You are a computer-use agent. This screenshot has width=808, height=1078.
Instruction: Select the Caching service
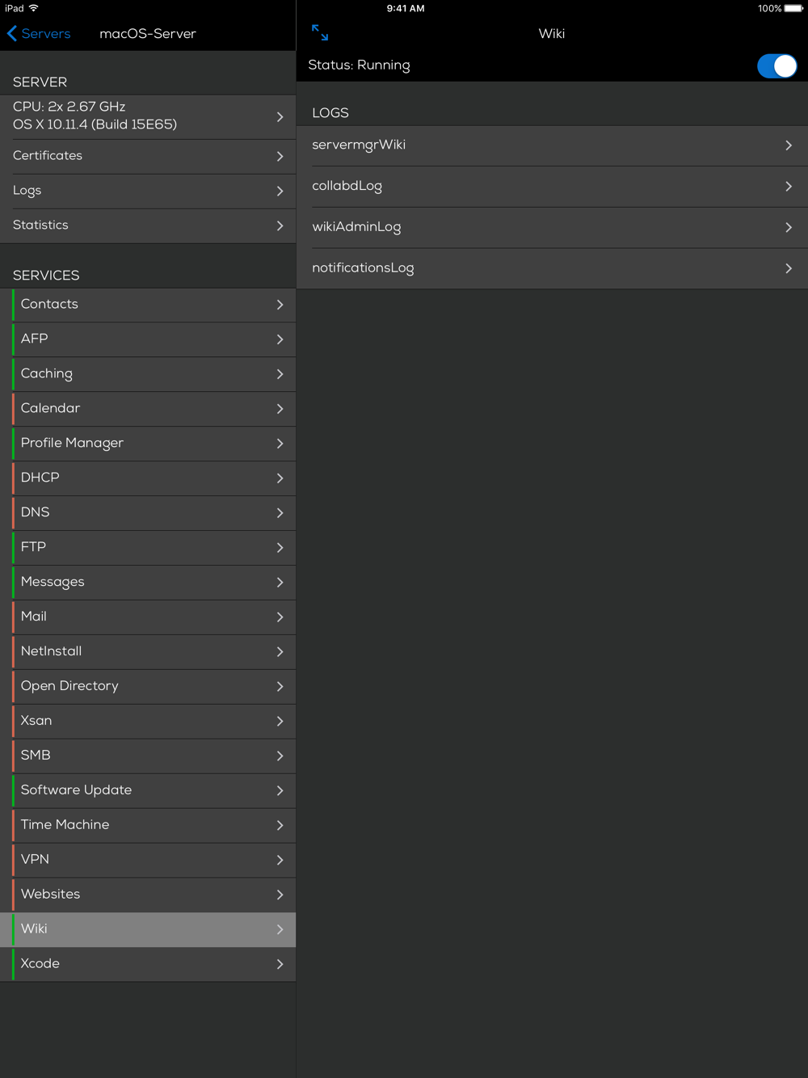point(47,373)
